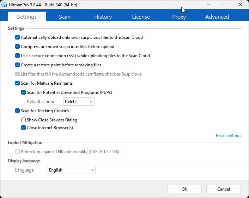Uncheck Close Internet Browser(s)
This screenshot has height=198, width=249.
[23, 128]
